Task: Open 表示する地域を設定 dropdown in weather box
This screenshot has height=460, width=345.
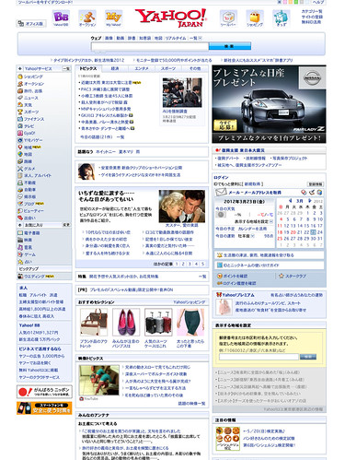Action: [x=271, y=221]
